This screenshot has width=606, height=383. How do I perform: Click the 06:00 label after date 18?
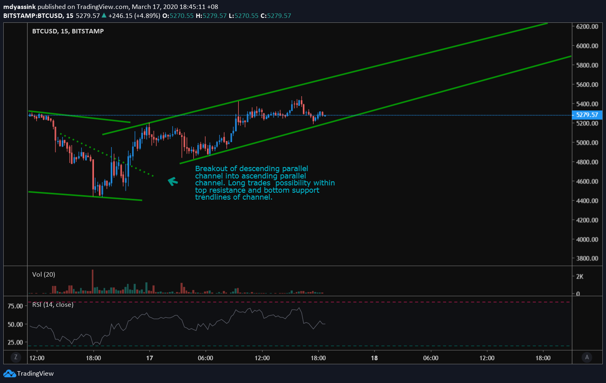pyautogui.click(x=431, y=358)
